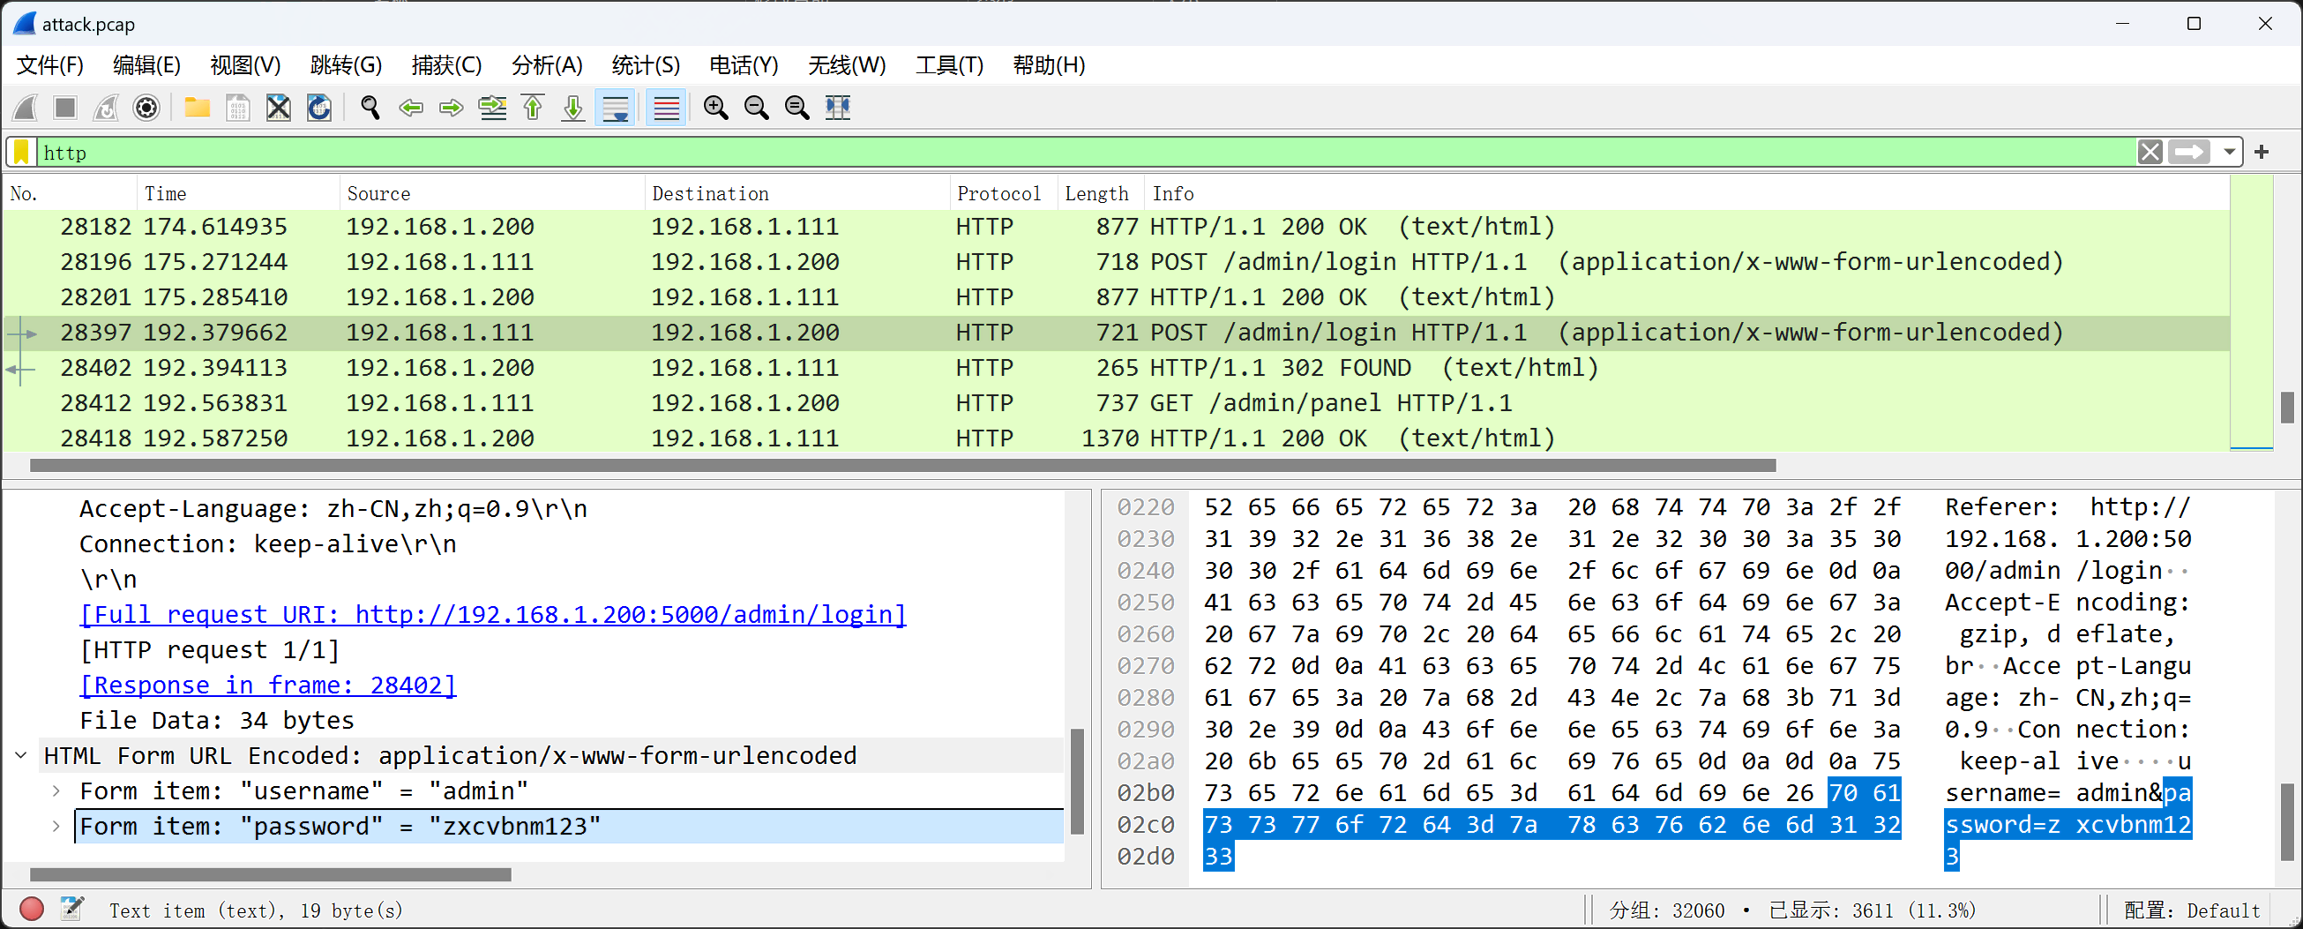Screen dimensions: 2303x929
Task: Open capture options gear icon
Action: 146,109
